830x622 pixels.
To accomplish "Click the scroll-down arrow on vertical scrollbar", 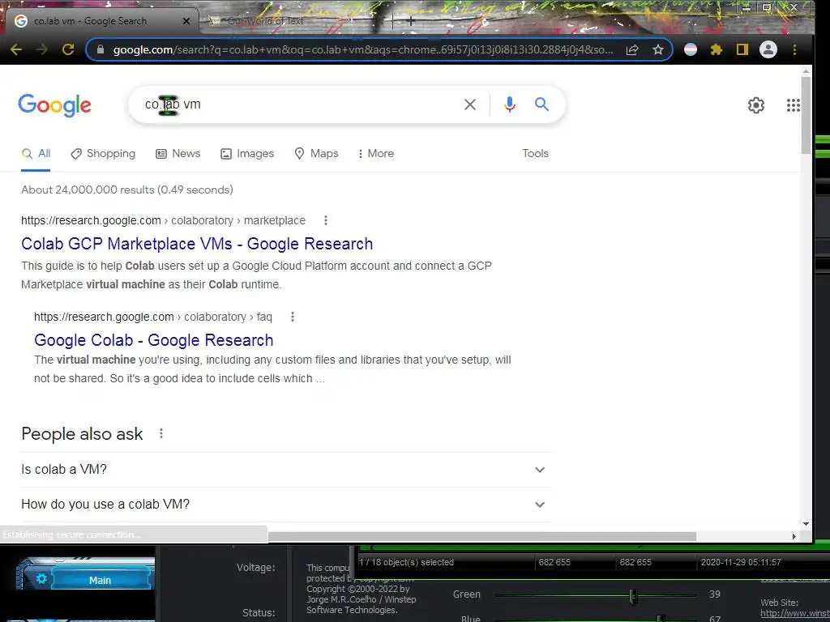I will (x=806, y=524).
